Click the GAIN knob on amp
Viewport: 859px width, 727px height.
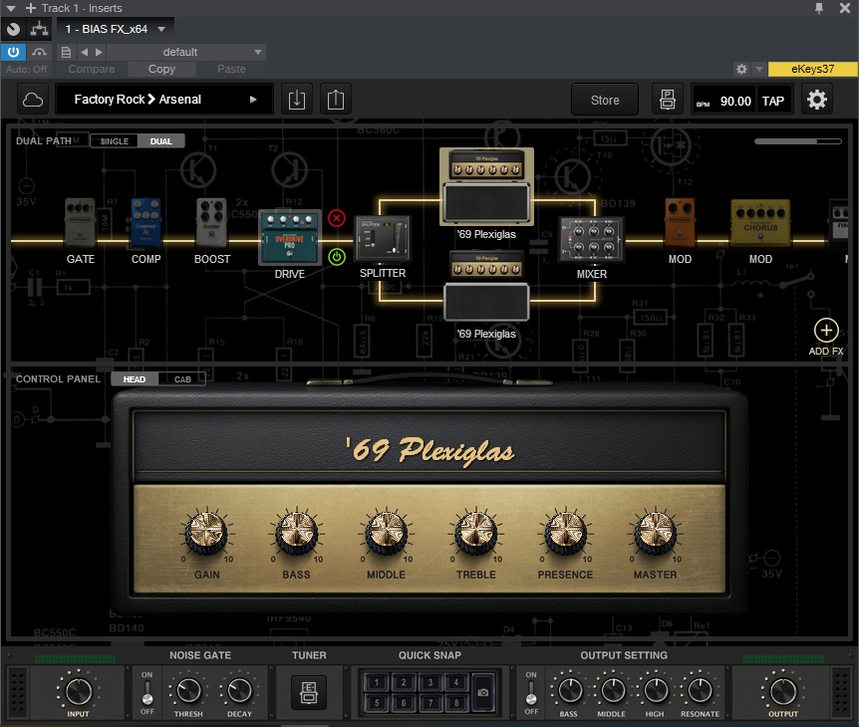coord(206,533)
